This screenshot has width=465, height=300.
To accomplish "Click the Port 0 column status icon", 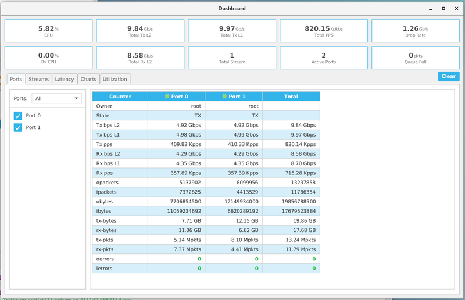I will (167, 97).
